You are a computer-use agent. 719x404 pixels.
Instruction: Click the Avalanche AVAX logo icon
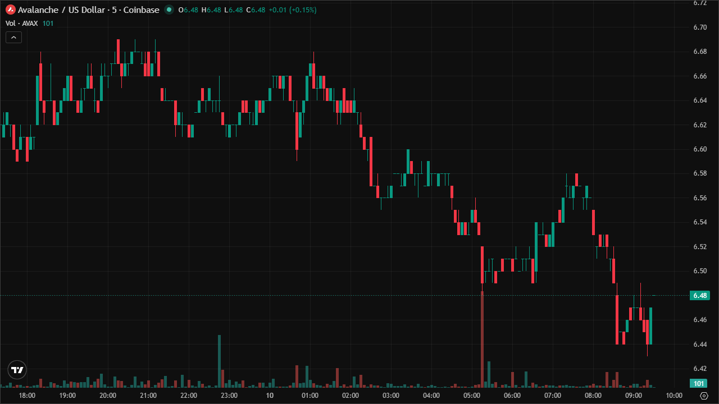(10, 10)
